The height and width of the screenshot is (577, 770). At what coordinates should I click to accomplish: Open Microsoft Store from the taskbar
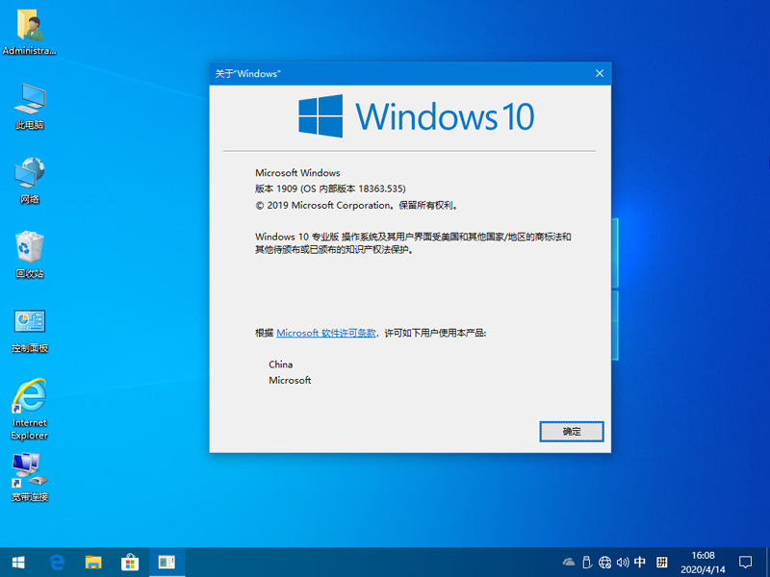pos(128,562)
